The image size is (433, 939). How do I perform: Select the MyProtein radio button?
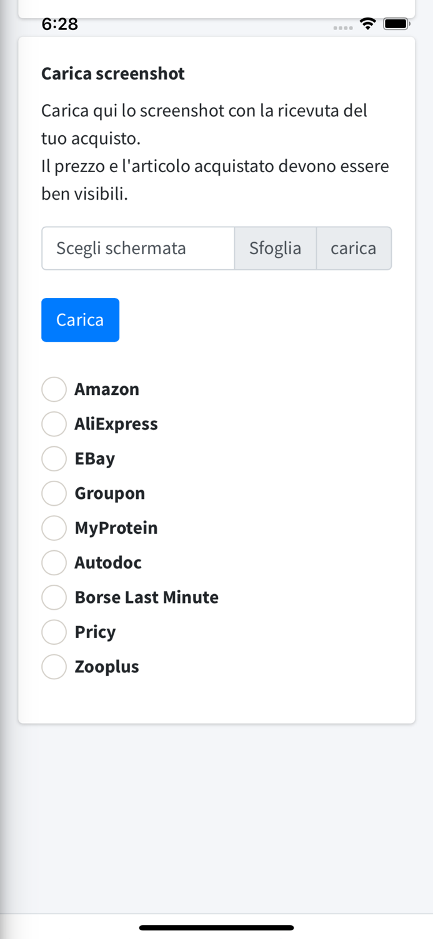[x=54, y=528]
